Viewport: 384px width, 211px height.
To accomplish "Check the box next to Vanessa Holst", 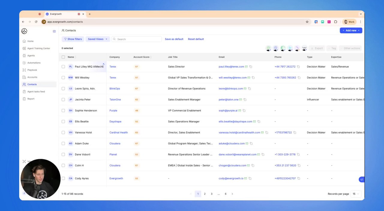I will 63,132.
